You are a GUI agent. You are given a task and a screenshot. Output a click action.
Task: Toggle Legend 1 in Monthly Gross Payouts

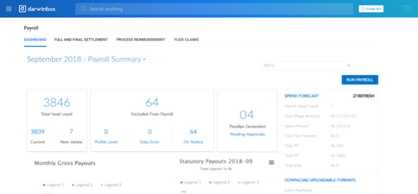(53, 185)
